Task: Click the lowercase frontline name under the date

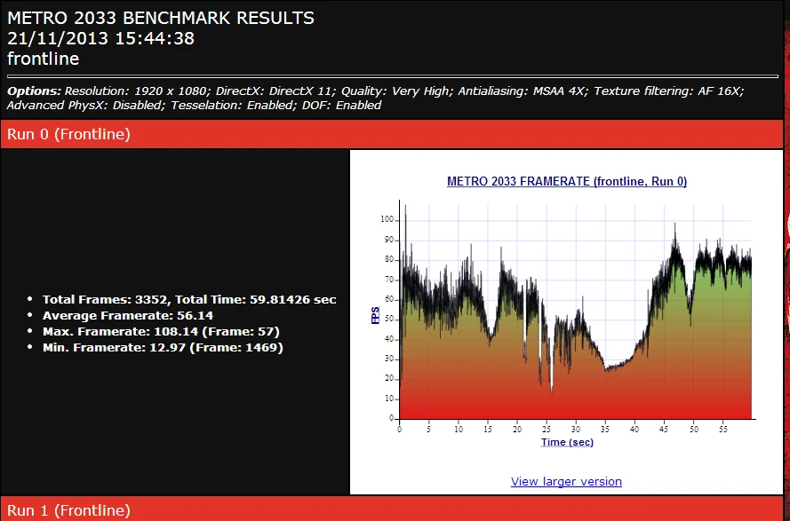Action: coord(44,59)
